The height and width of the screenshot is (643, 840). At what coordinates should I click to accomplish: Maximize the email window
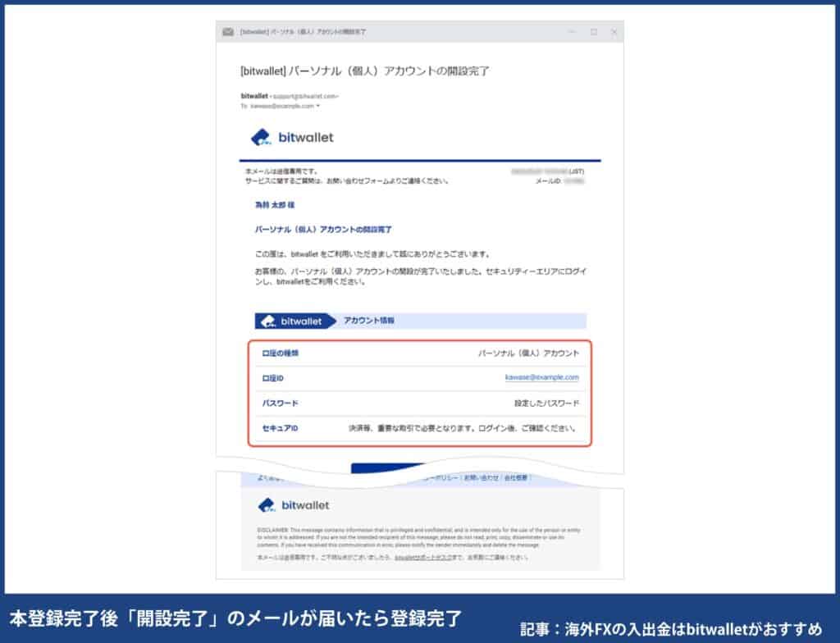(x=594, y=32)
